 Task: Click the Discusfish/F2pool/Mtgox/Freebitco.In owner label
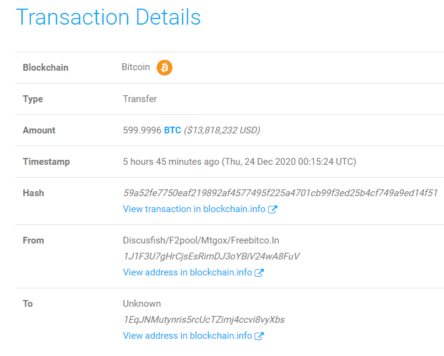pos(201,240)
